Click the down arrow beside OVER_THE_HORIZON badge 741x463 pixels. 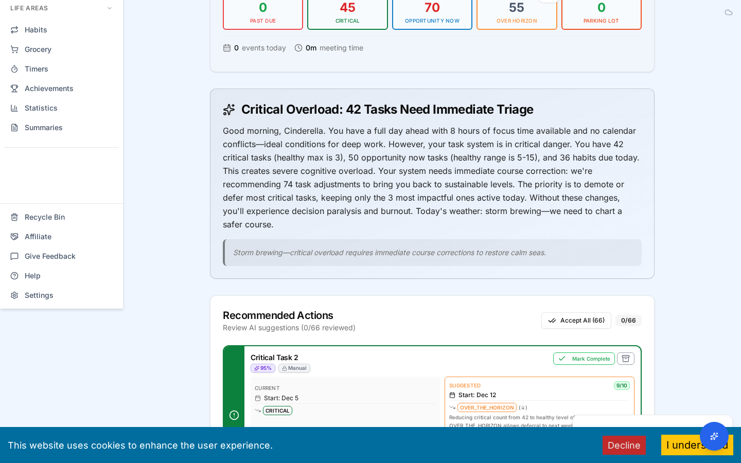pos(523,407)
